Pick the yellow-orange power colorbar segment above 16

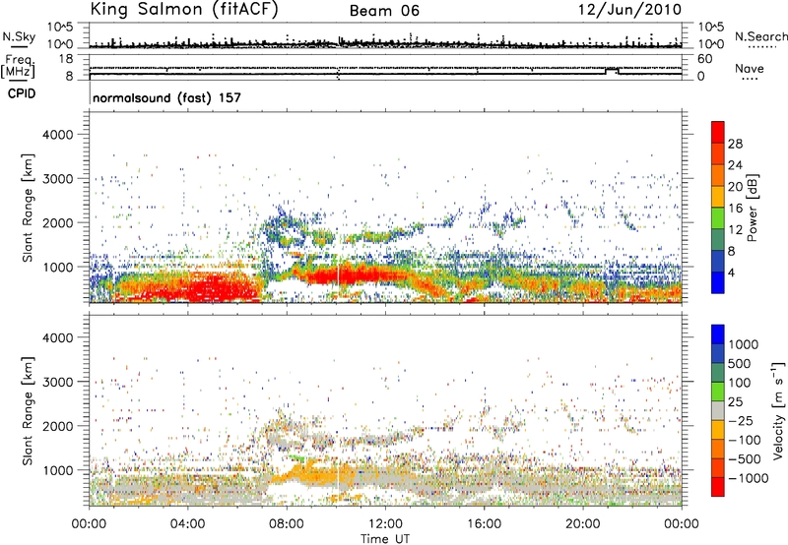point(718,197)
